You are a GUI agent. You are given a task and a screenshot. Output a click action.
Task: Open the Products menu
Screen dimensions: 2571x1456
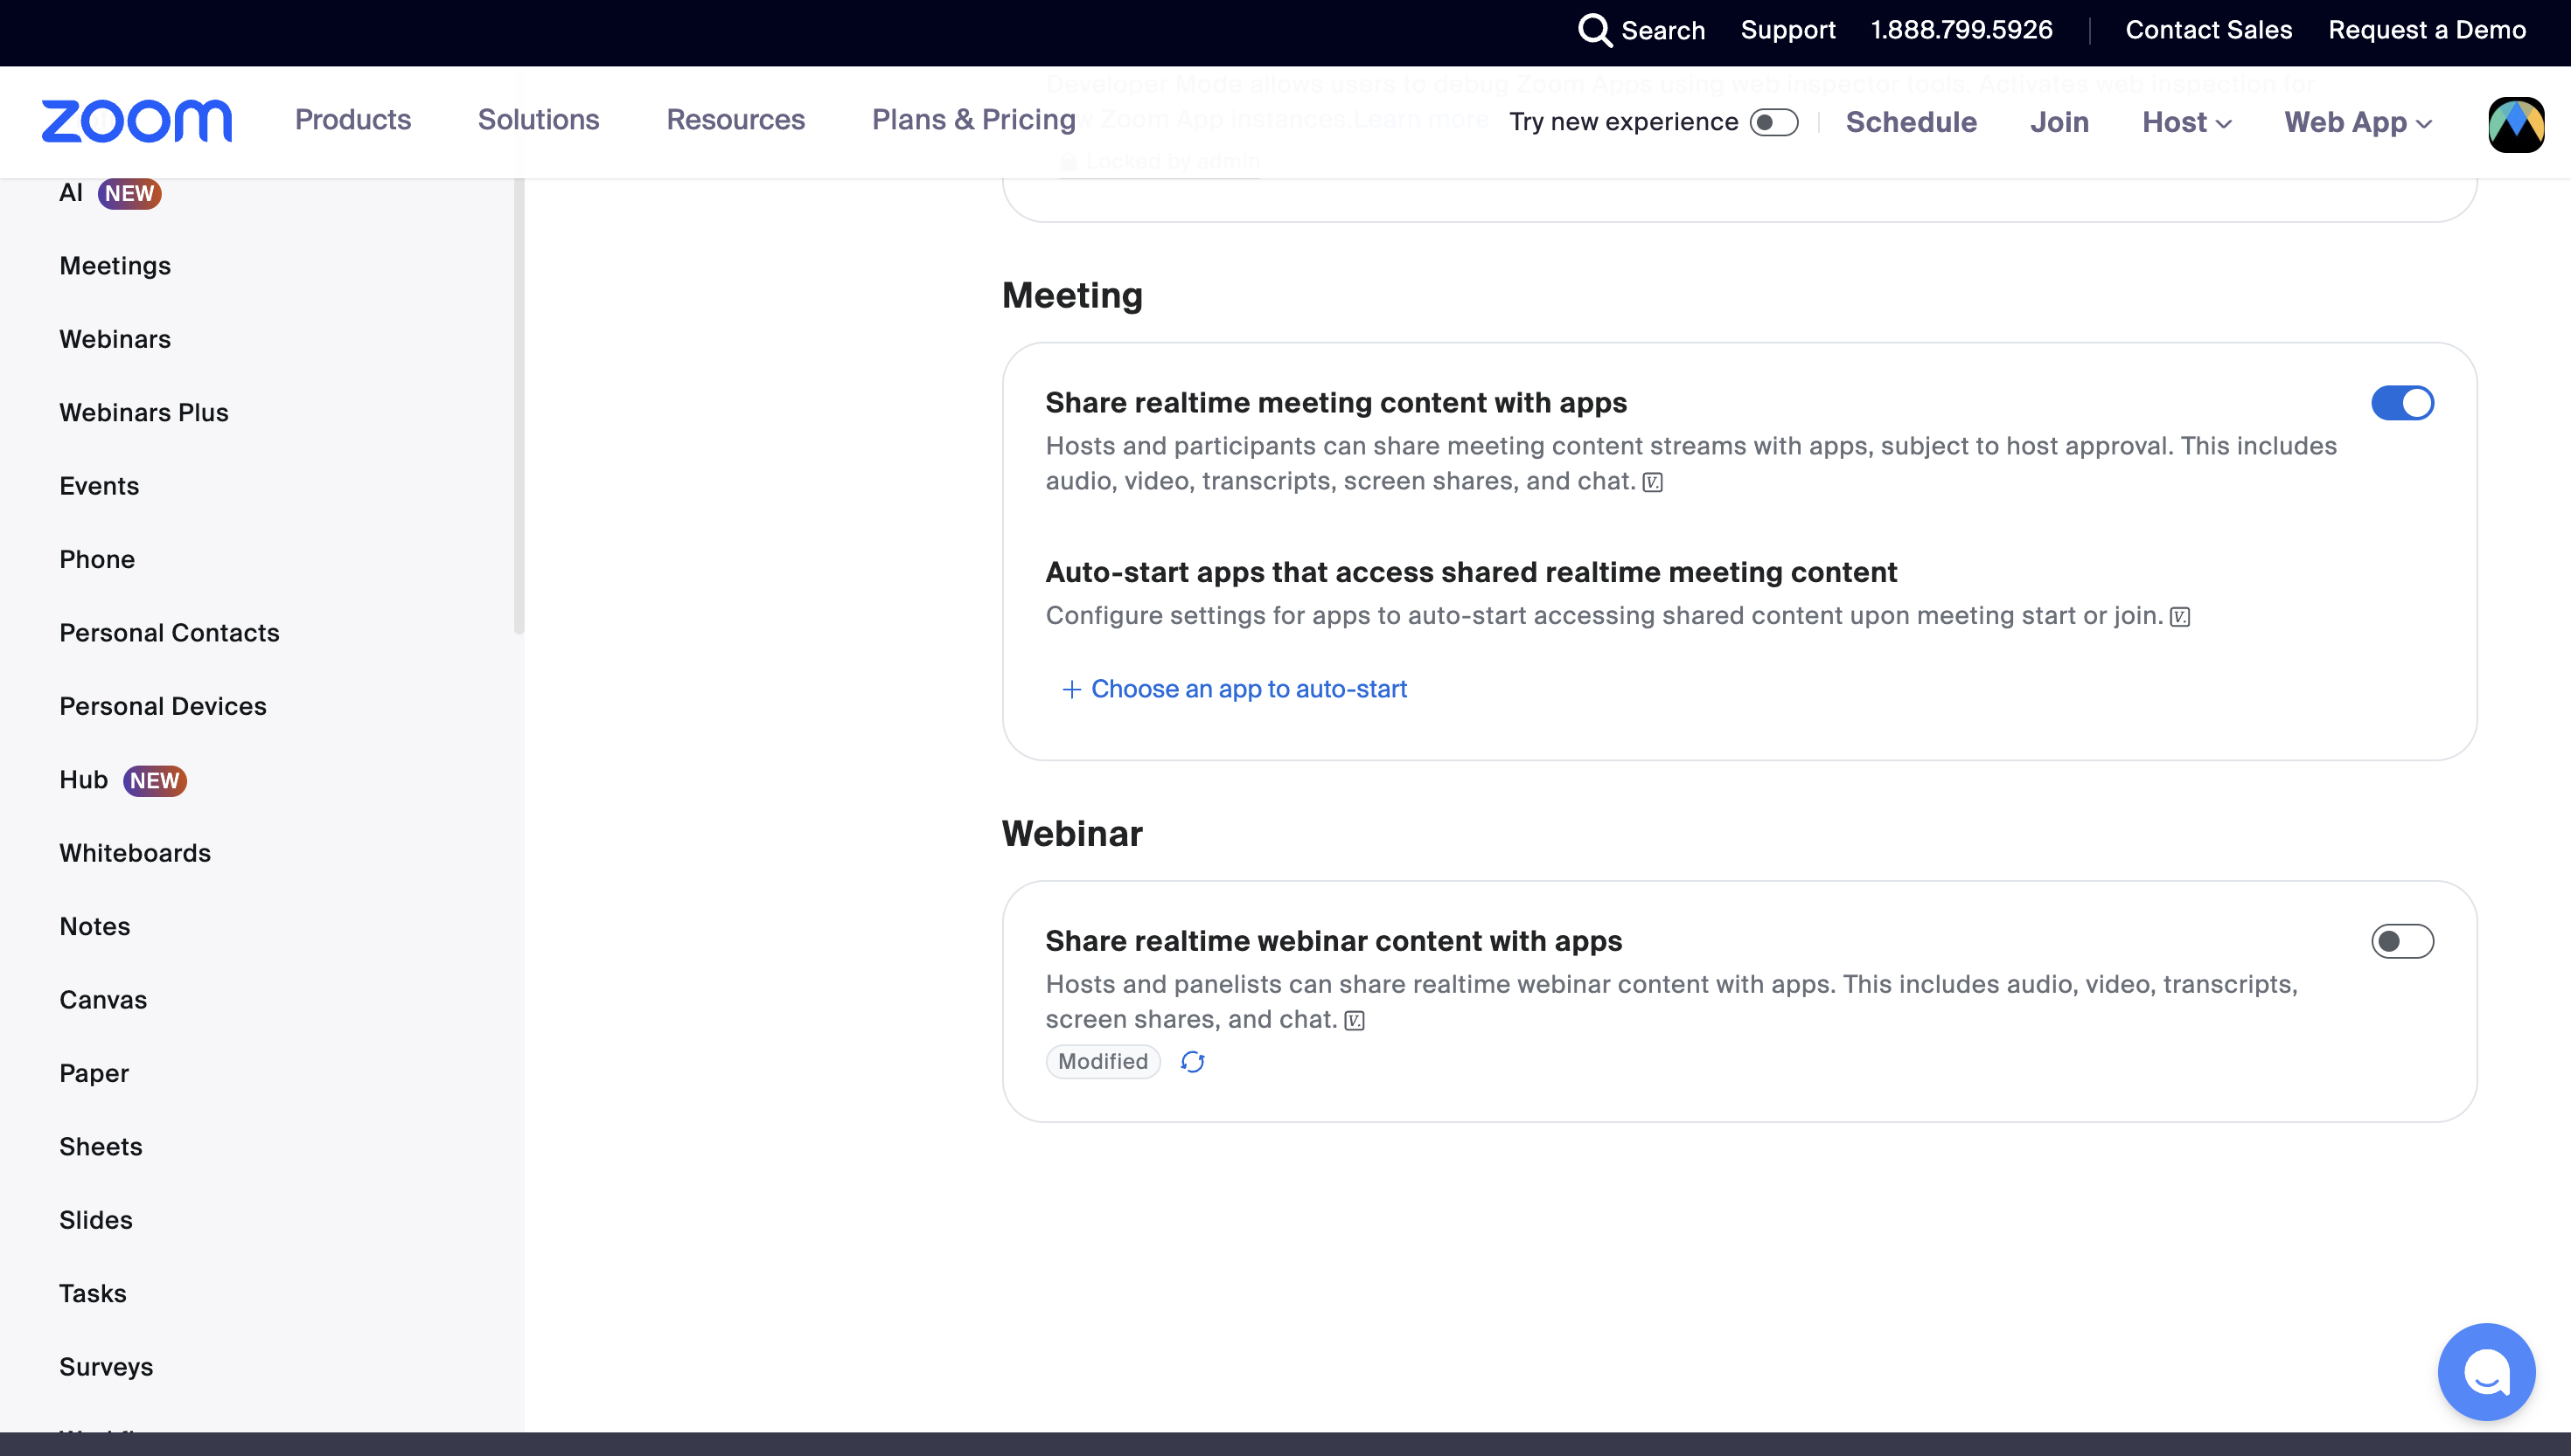[352, 120]
